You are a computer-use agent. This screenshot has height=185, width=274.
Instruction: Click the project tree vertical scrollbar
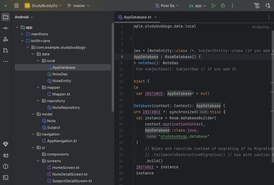(x=113, y=67)
